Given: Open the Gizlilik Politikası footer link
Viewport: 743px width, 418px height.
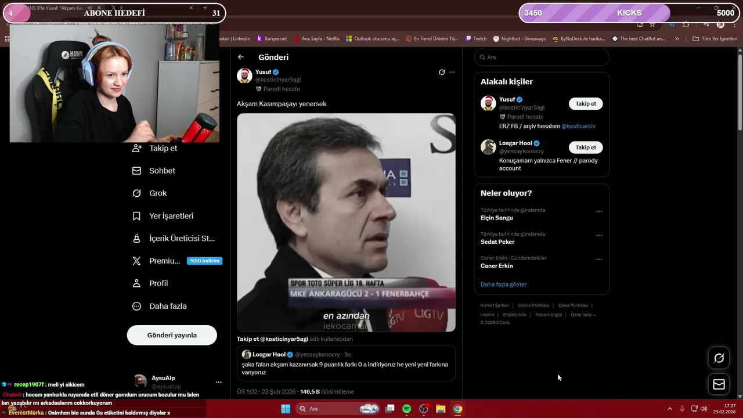Looking at the screenshot, I should coord(533,305).
